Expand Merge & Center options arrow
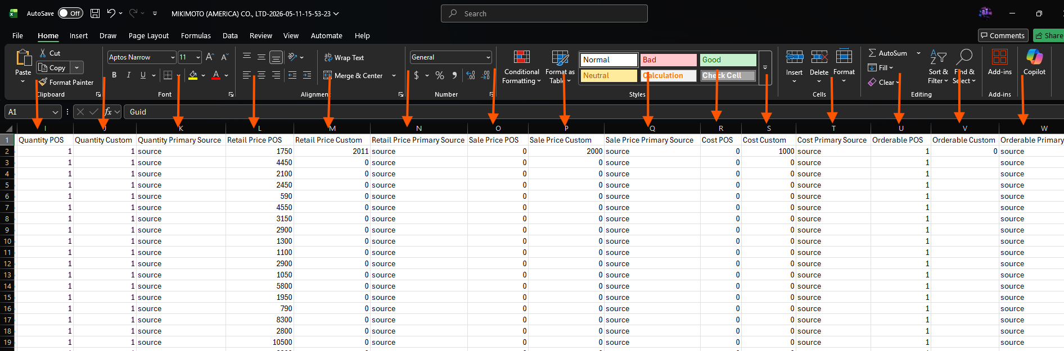 tap(394, 75)
